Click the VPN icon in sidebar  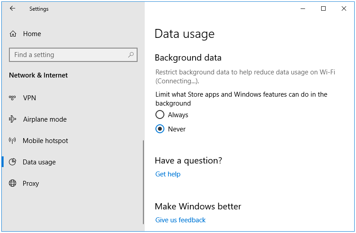coord(12,98)
